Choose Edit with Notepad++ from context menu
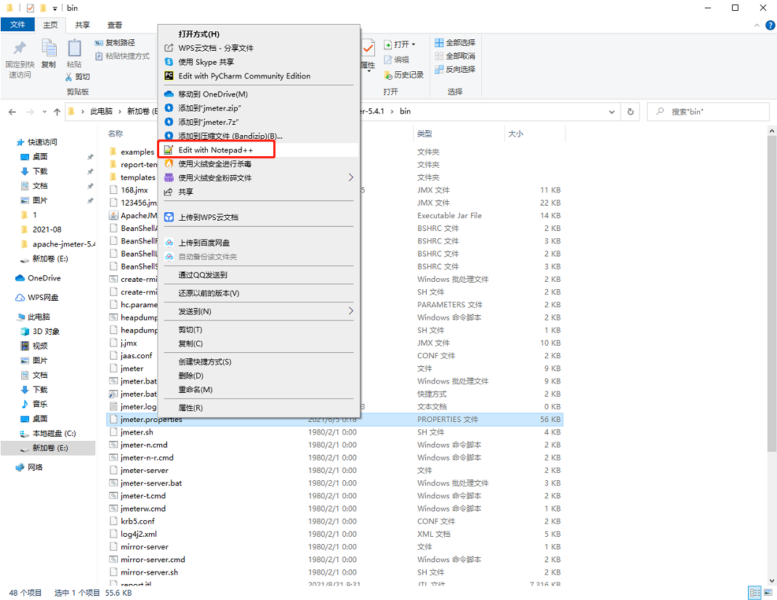Image resolution: width=777 pixels, height=600 pixels. [213, 150]
